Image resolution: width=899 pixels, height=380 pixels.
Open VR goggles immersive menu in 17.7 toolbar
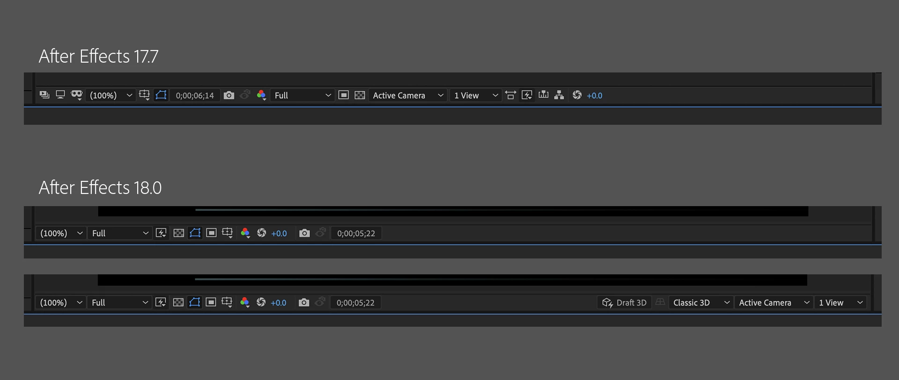point(77,95)
